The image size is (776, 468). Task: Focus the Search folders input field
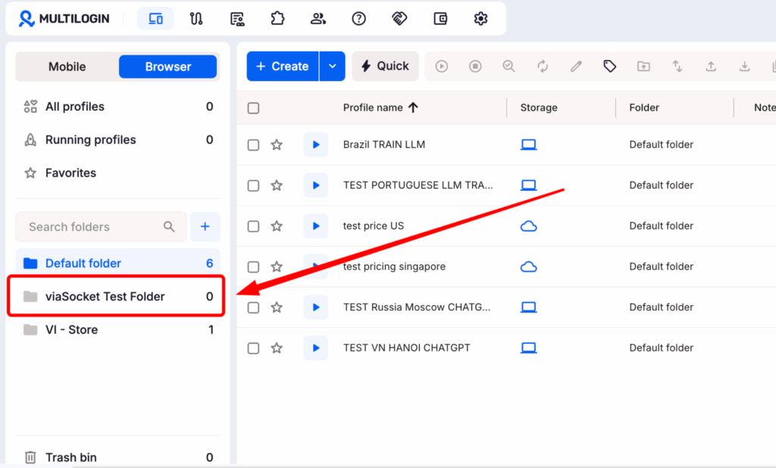point(101,226)
